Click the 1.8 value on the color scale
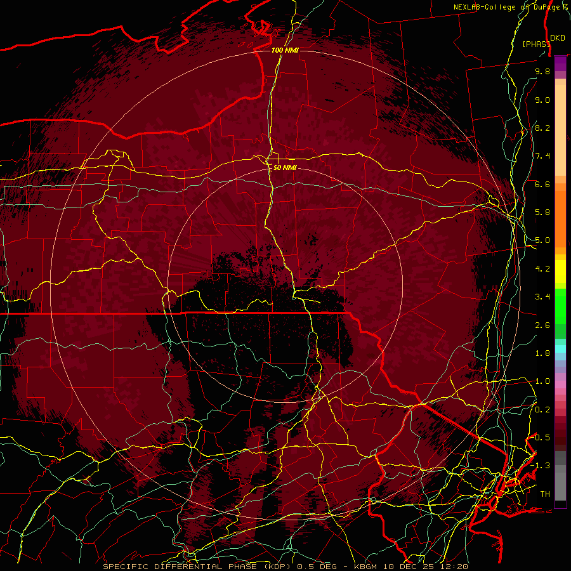 [x=542, y=353]
